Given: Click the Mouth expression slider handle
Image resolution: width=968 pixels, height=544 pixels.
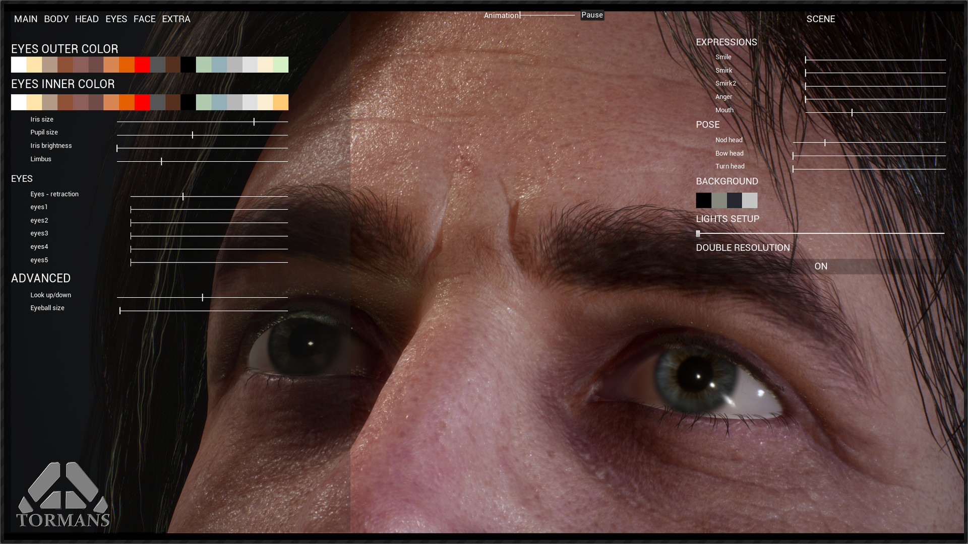Looking at the screenshot, I should coord(853,111).
